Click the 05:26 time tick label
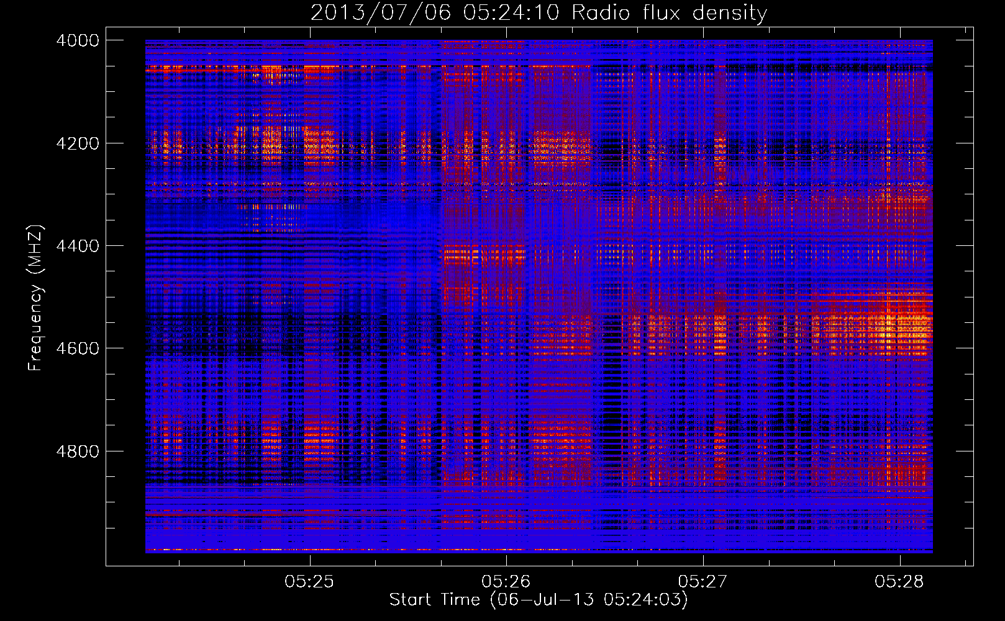1005x621 pixels. tap(506, 581)
